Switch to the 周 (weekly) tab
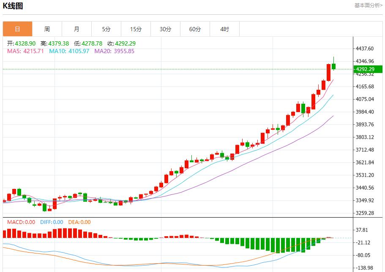 (x=46, y=29)
